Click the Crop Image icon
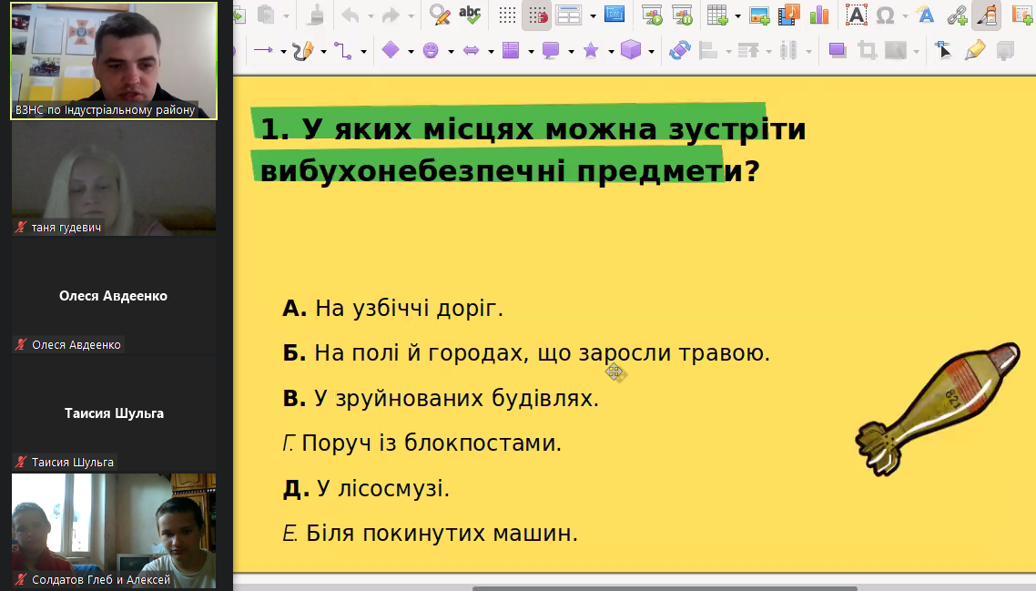 pos(867,50)
